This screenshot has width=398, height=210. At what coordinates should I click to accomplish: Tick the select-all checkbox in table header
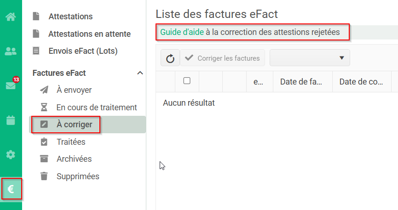(187, 81)
